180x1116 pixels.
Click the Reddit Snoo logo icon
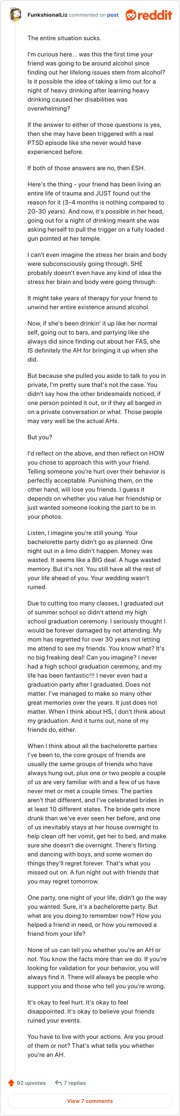pyautogui.click(x=130, y=15)
